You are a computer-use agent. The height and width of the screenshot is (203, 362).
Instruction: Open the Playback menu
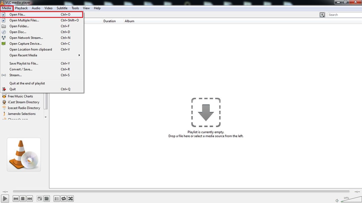tap(21, 8)
